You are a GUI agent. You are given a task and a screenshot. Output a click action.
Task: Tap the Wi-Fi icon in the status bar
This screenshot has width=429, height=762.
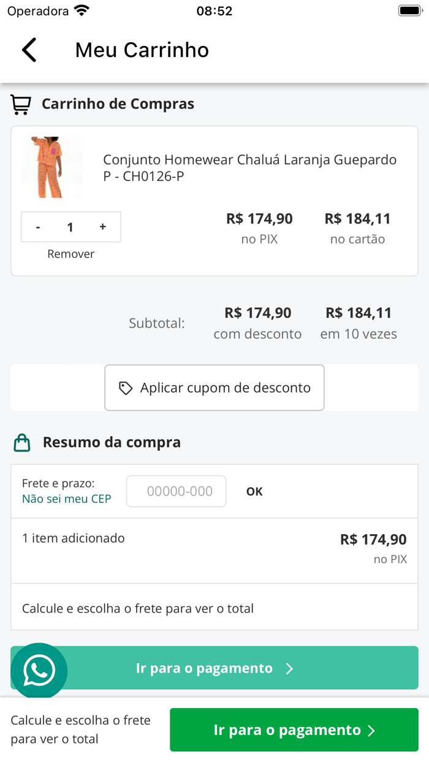pyautogui.click(x=83, y=9)
